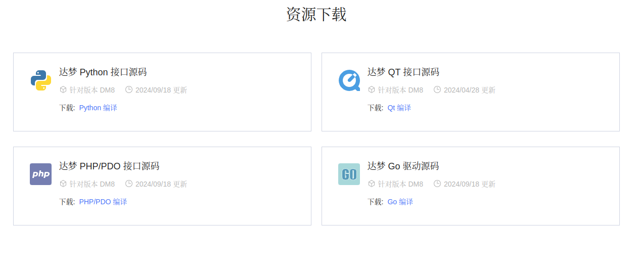This screenshot has width=638, height=272.
Task: Click the "达梦 QT 接口源码" title
Action: click(403, 72)
